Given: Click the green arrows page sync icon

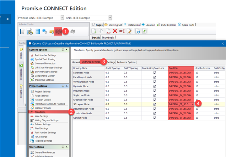Looking at the screenshot, I should (144, 31).
